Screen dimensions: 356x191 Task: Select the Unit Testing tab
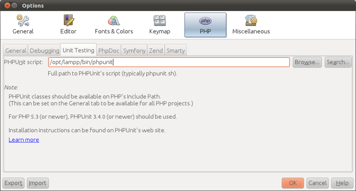(x=78, y=50)
